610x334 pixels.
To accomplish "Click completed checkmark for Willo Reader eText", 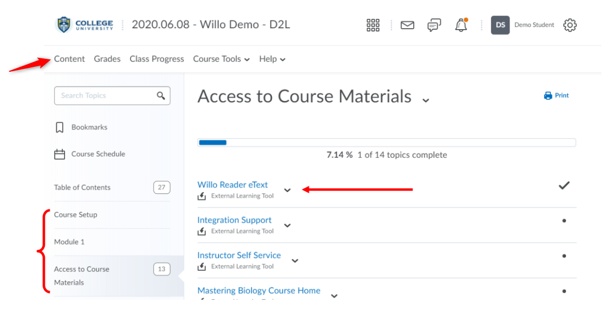I will [x=564, y=185].
